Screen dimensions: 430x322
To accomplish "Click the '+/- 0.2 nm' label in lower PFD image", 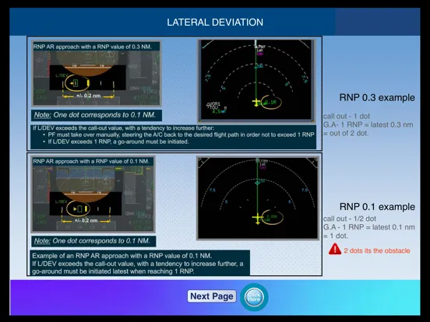I will [x=86, y=220].
